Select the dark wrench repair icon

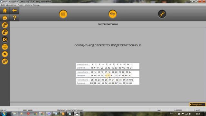pos(162,14)
